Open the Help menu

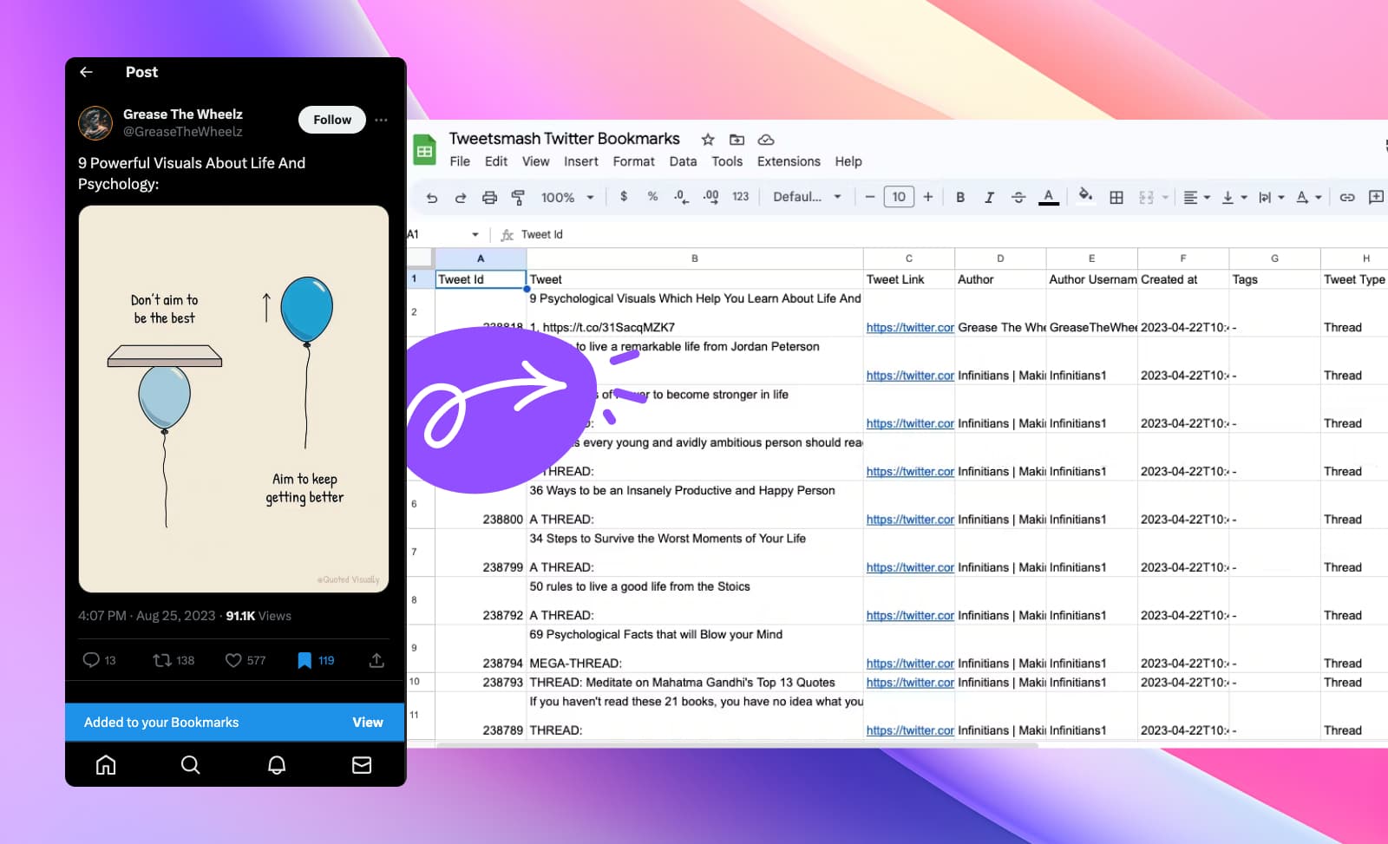[x=848, y=161]
